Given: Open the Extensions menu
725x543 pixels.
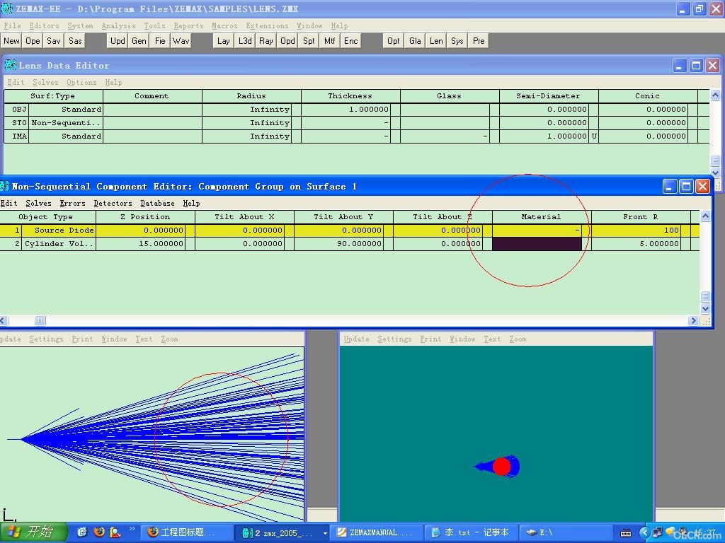Looking at the screenshot, I should [x=267, y=26].
